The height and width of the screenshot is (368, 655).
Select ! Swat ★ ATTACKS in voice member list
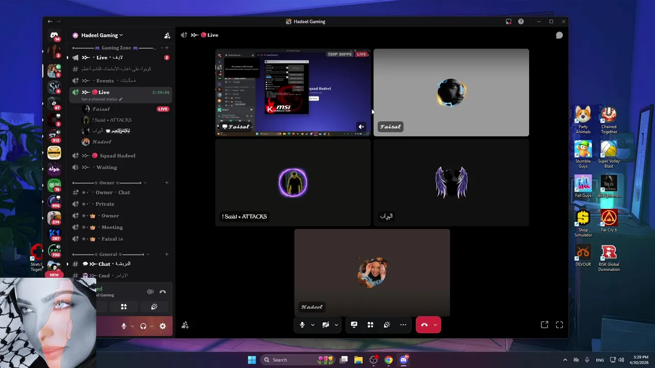click(125, 120)
